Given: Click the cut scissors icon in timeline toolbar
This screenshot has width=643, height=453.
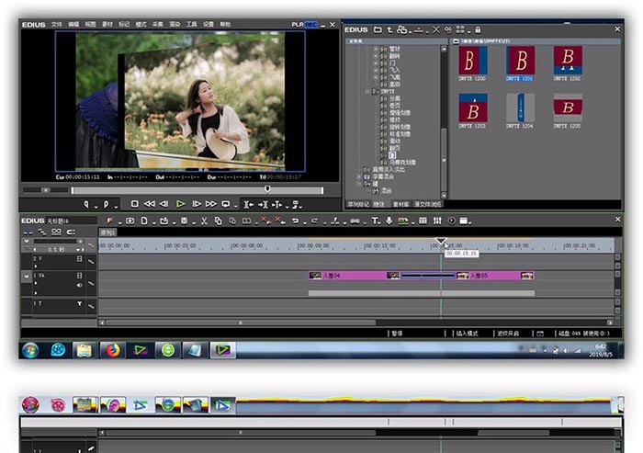Looking at the screenshot, I should [204, 221].
